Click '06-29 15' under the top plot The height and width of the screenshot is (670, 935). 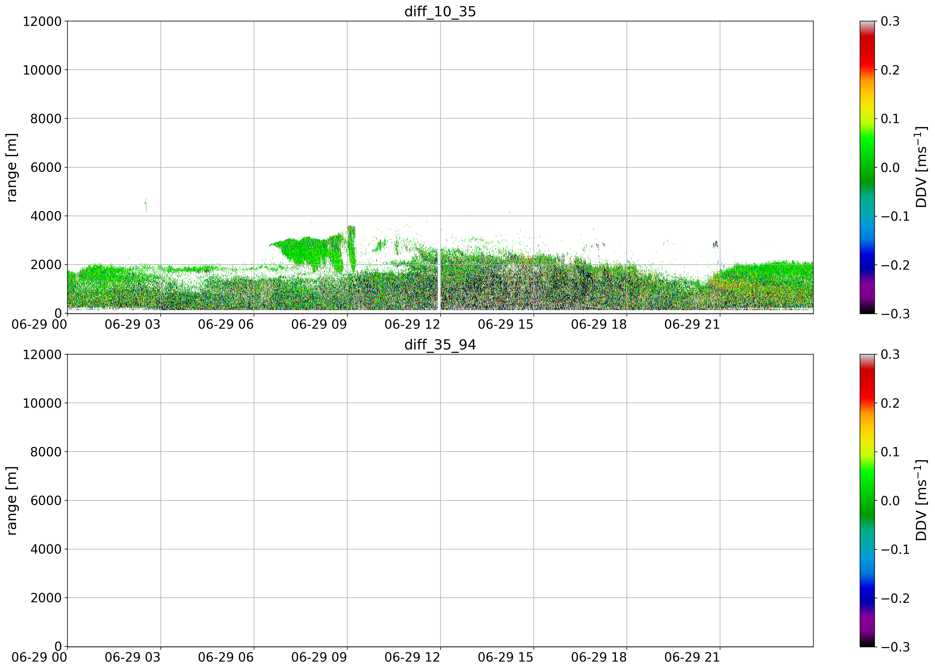(x=505, y=324)
